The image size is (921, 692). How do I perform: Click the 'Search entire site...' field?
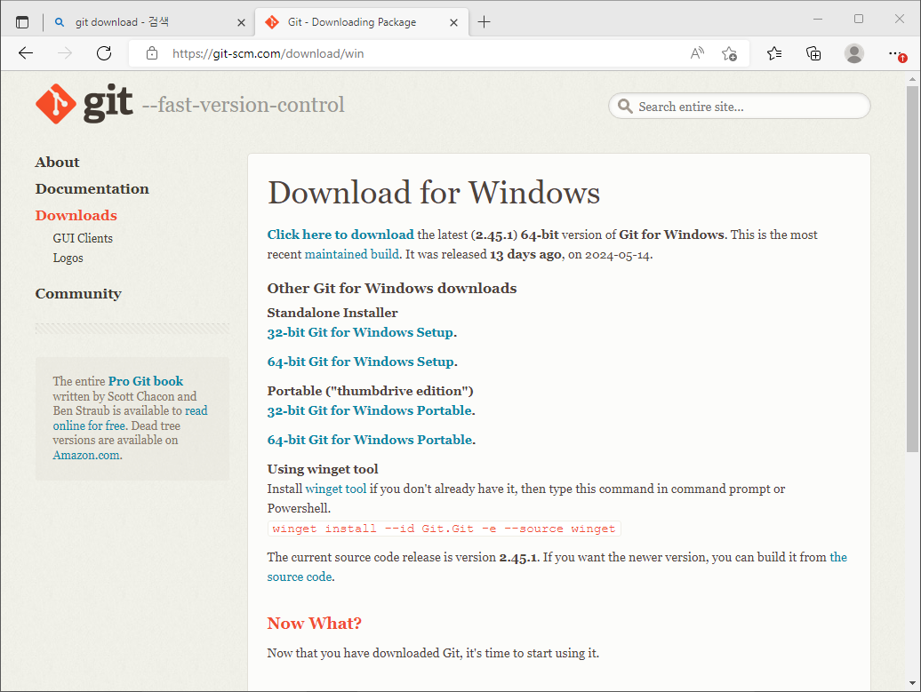pos(740,107)
